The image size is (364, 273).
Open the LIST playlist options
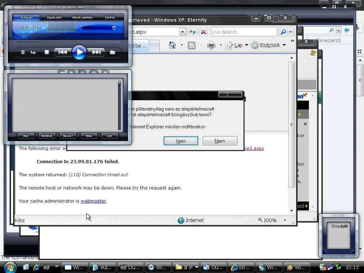click(x=109, y=136)
